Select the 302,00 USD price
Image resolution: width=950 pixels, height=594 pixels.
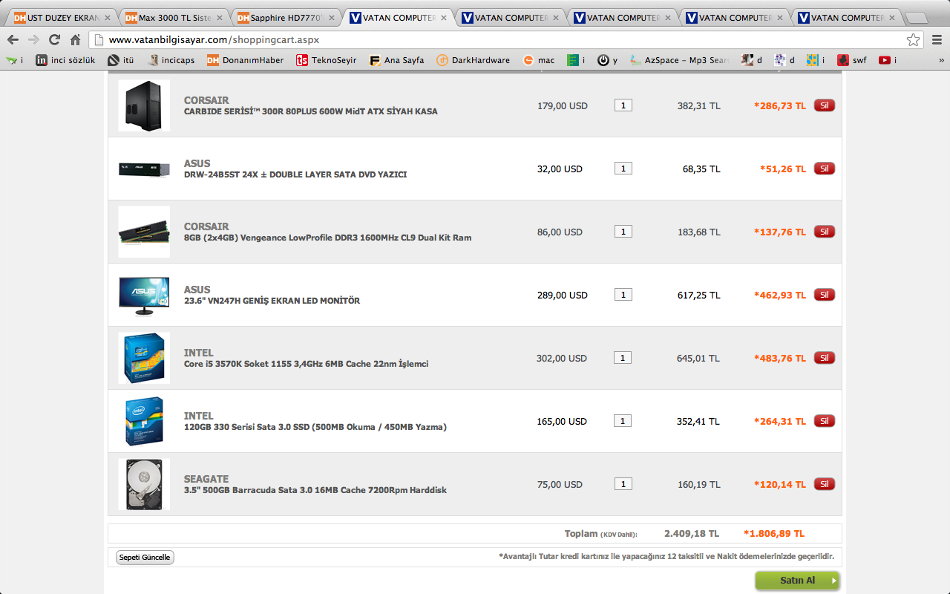[562, 358]
